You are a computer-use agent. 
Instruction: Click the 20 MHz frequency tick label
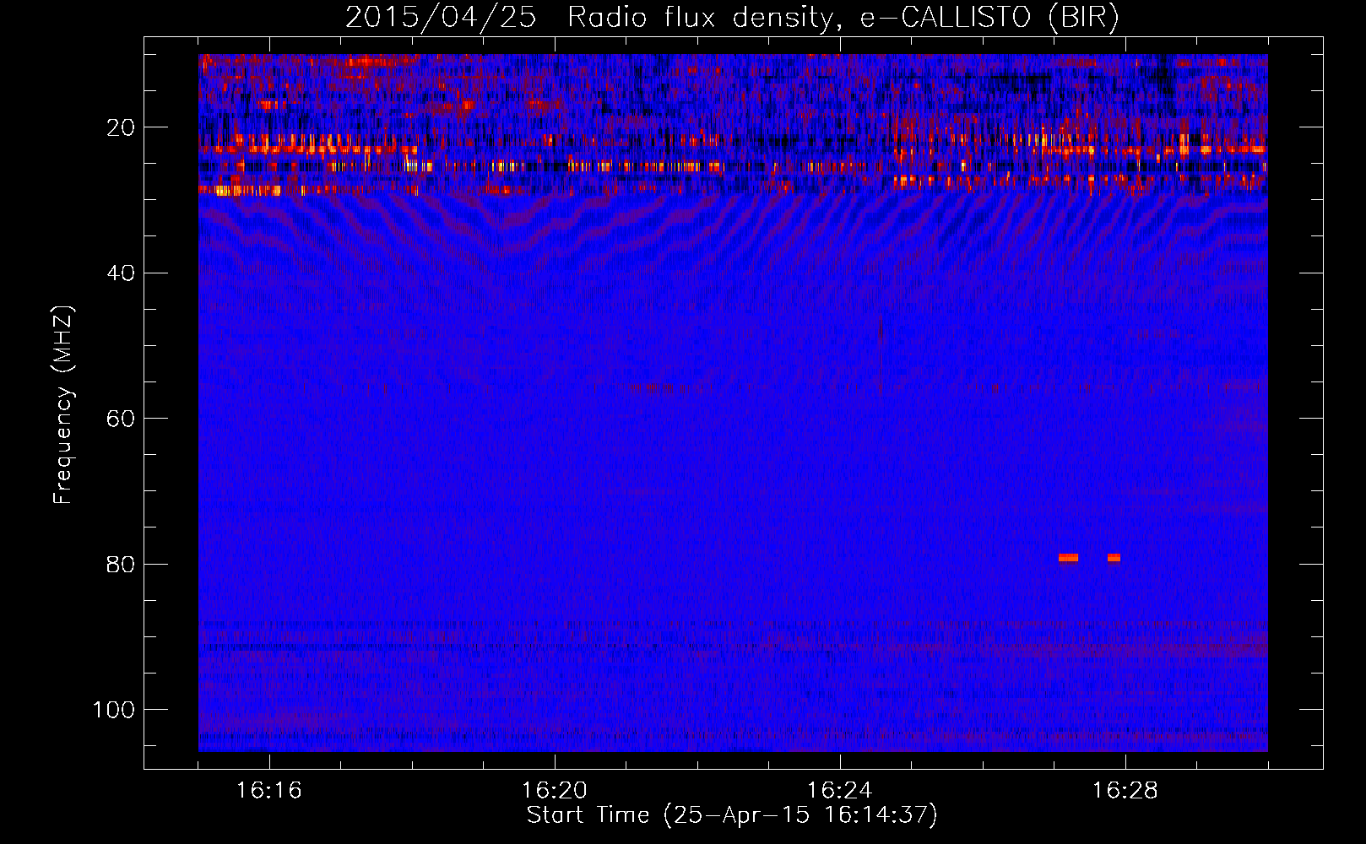pyautogui.click(x=121, y=127)
